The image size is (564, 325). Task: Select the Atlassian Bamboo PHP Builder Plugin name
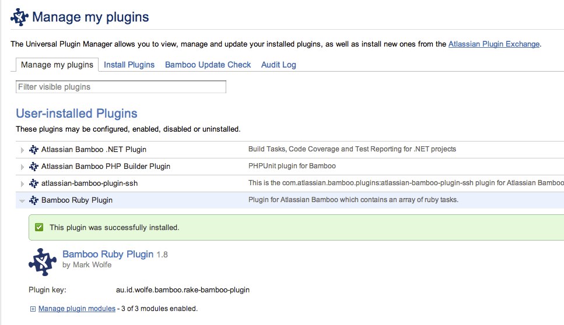[106, 166]
